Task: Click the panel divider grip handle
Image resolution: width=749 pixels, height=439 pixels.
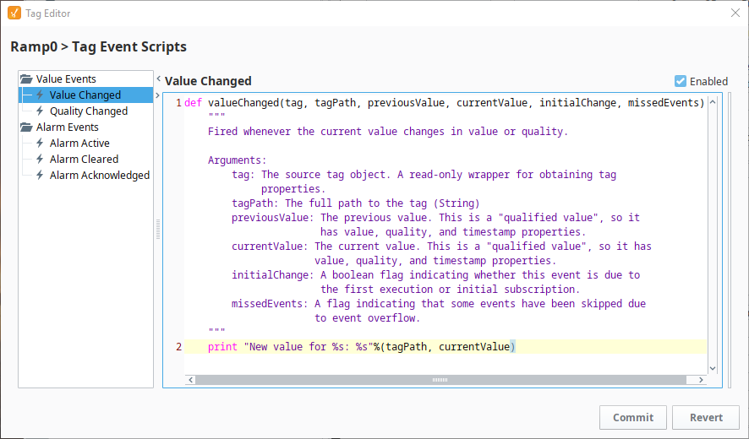Action: [x=158, y=229]
